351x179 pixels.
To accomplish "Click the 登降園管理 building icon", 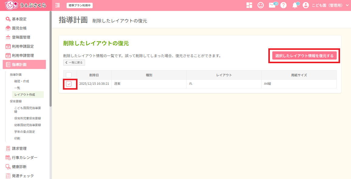I will click(x=8, y=37).
